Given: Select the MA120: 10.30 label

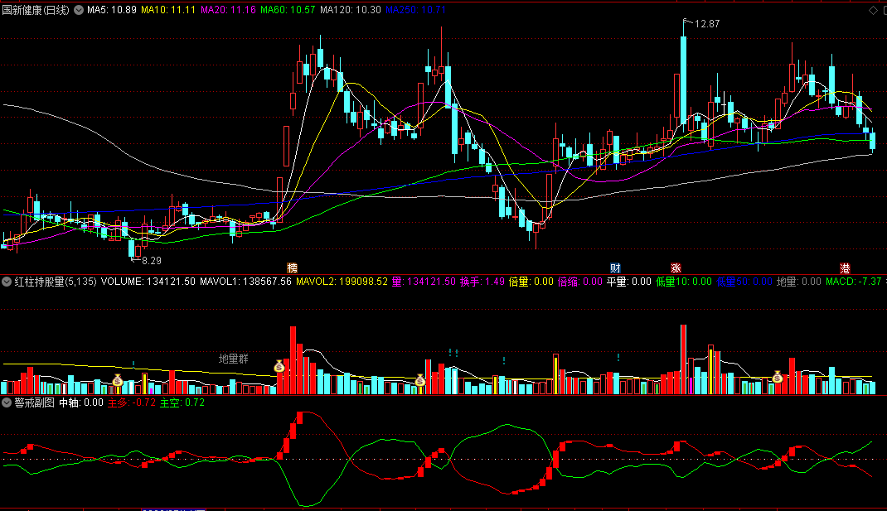Looking at the screenshot, I should point(350,10).
